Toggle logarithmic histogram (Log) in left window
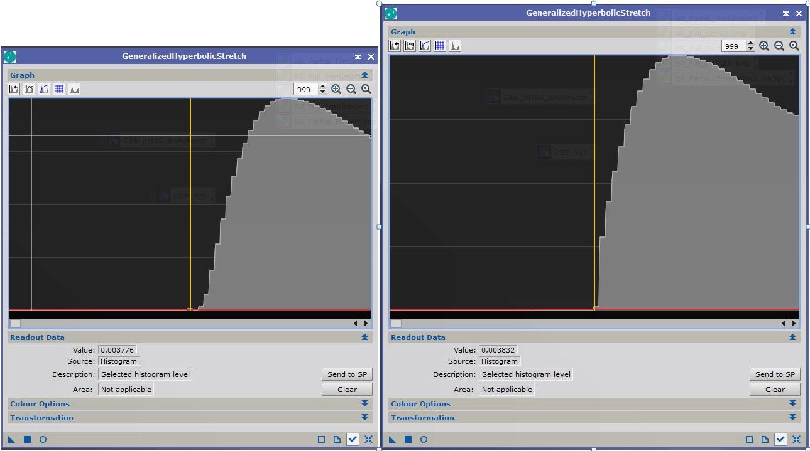810x451 pixels. pos(29,89)
